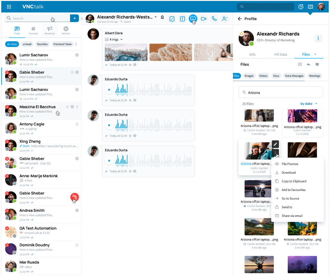
Task: Toggle the unread chats filter
Action: coord(27,44)
